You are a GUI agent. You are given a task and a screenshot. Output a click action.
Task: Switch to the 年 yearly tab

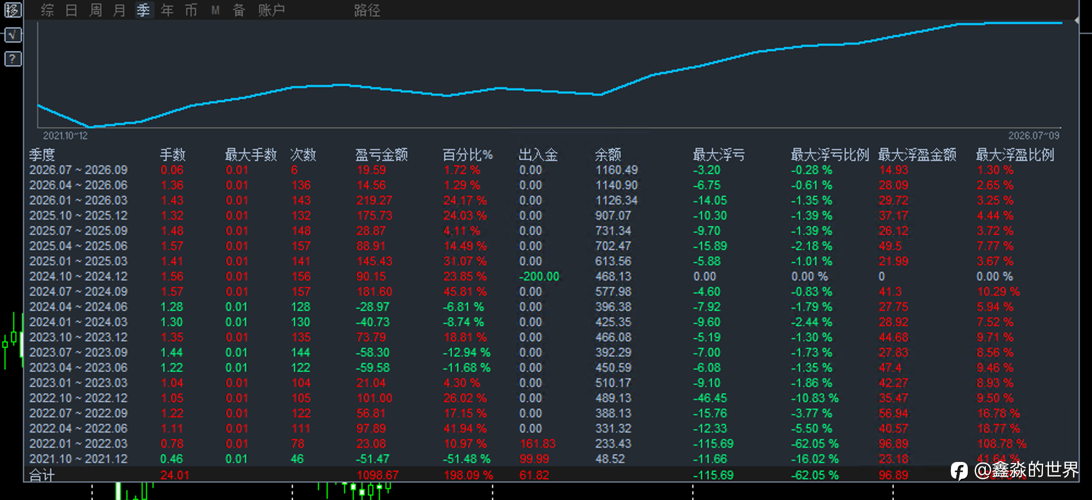point(167,10)
